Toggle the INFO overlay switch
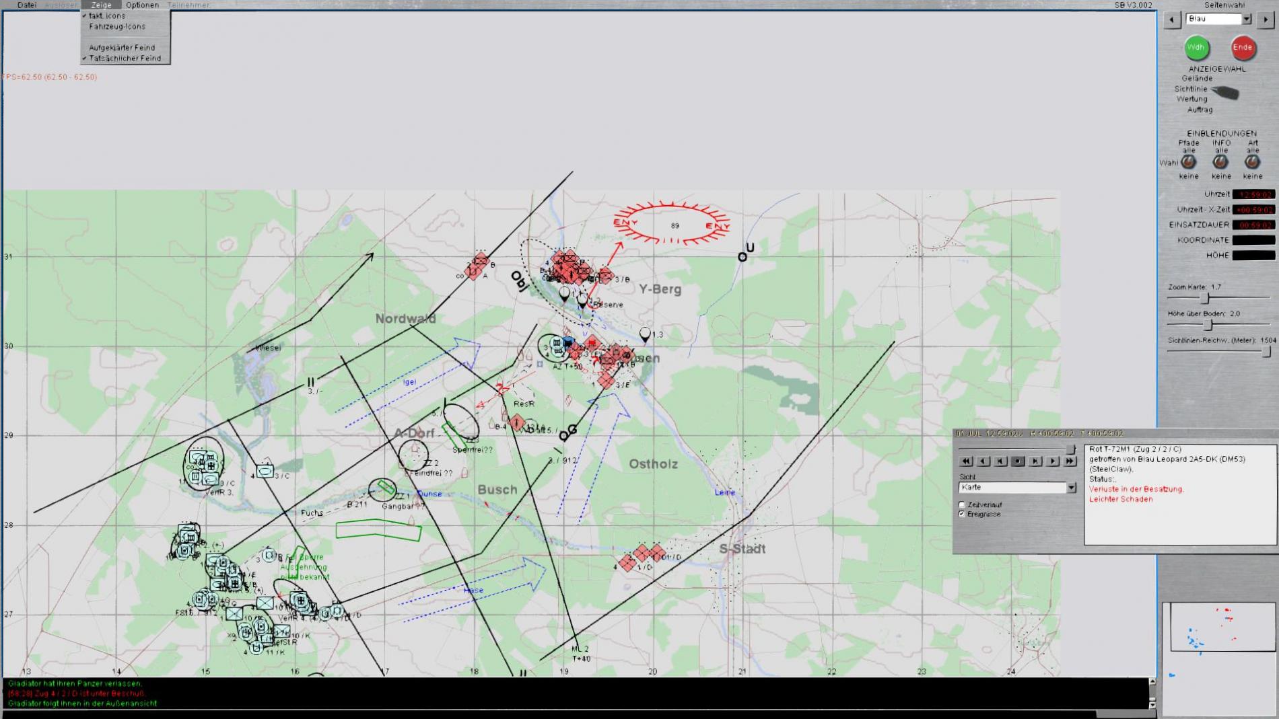This screenshot has height=719, width=1279. click(x=1220, y=162)
